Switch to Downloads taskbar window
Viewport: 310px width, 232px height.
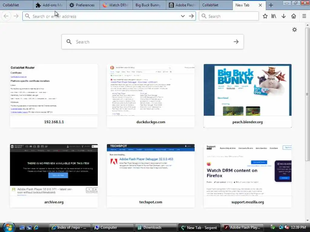tap(156, 227)
